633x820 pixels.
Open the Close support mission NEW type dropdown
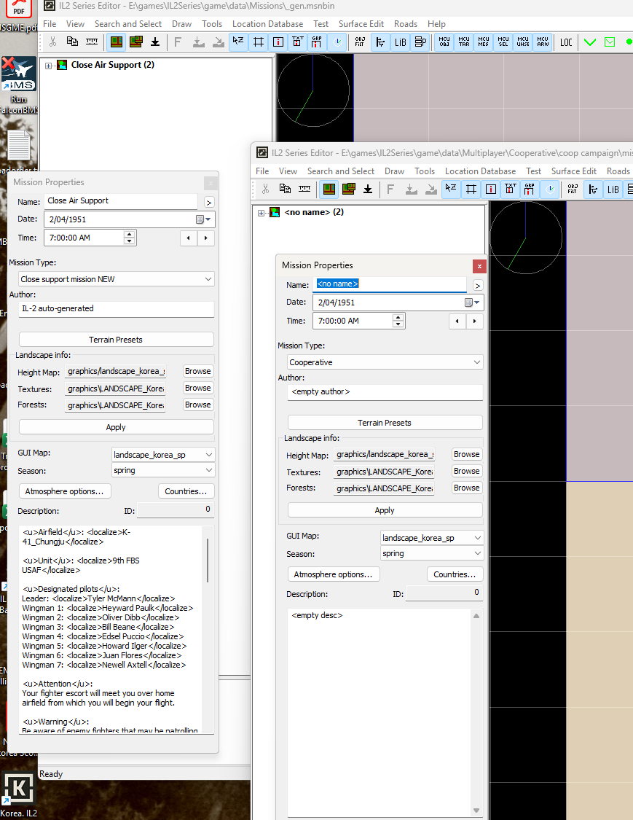116,279
